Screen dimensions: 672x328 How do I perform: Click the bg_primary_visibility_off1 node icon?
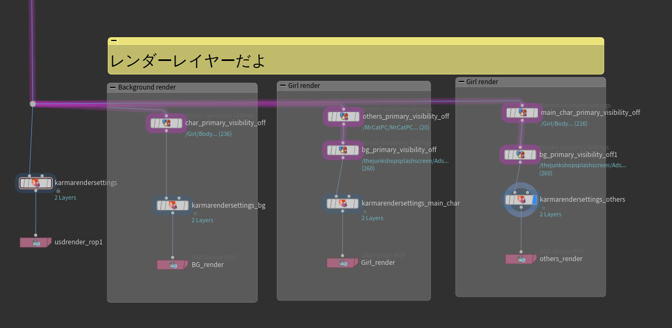tap(520, 155)
